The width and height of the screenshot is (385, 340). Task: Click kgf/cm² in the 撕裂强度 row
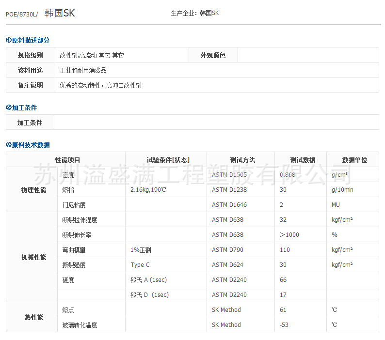(x=342, y=265)
